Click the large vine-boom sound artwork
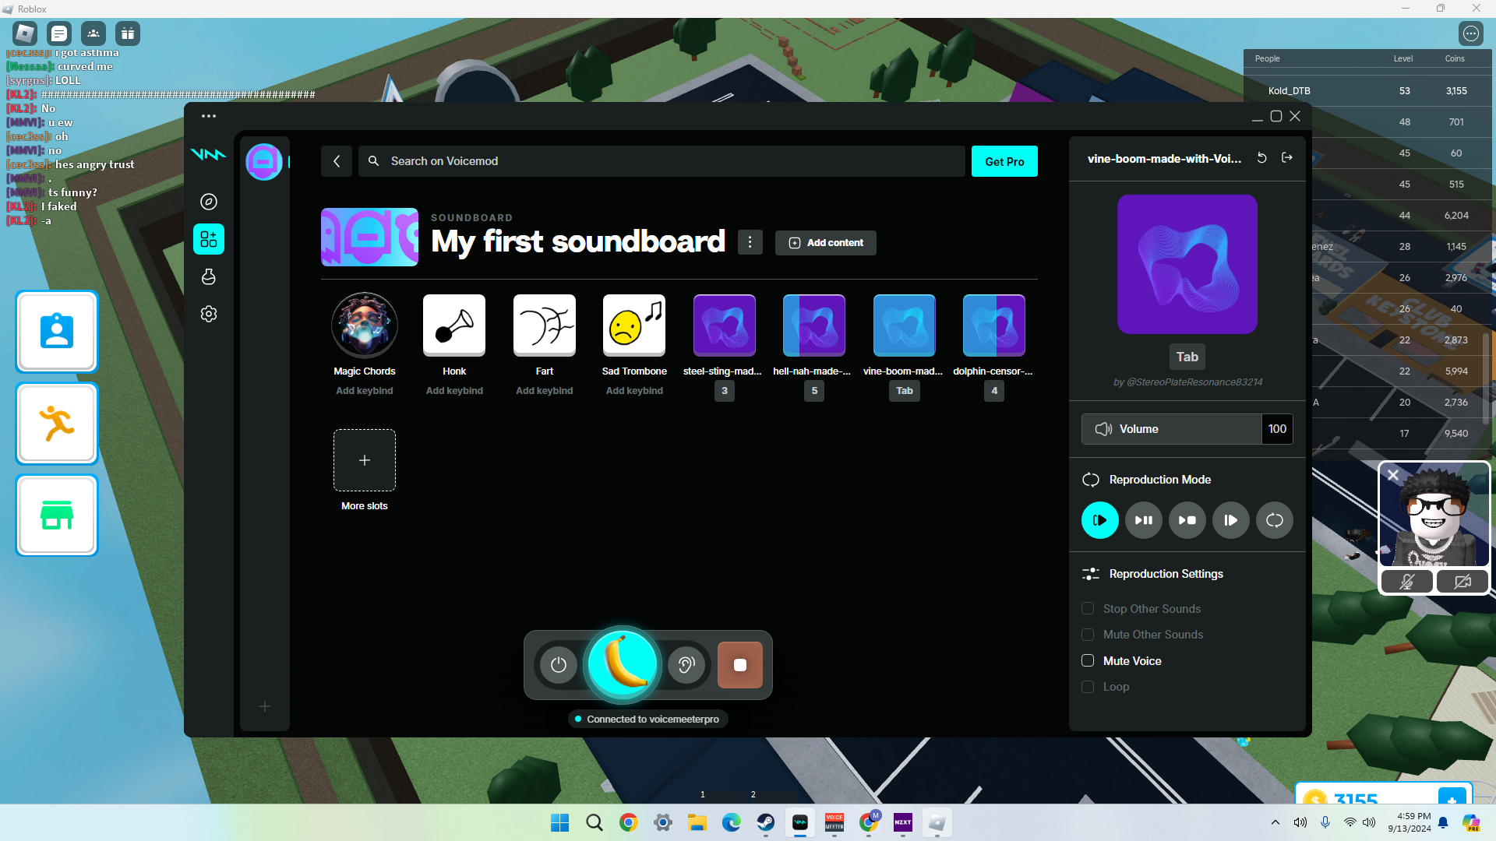Screen dimensions: 1496x841 pyautogui.click(x=1187, y=264)
